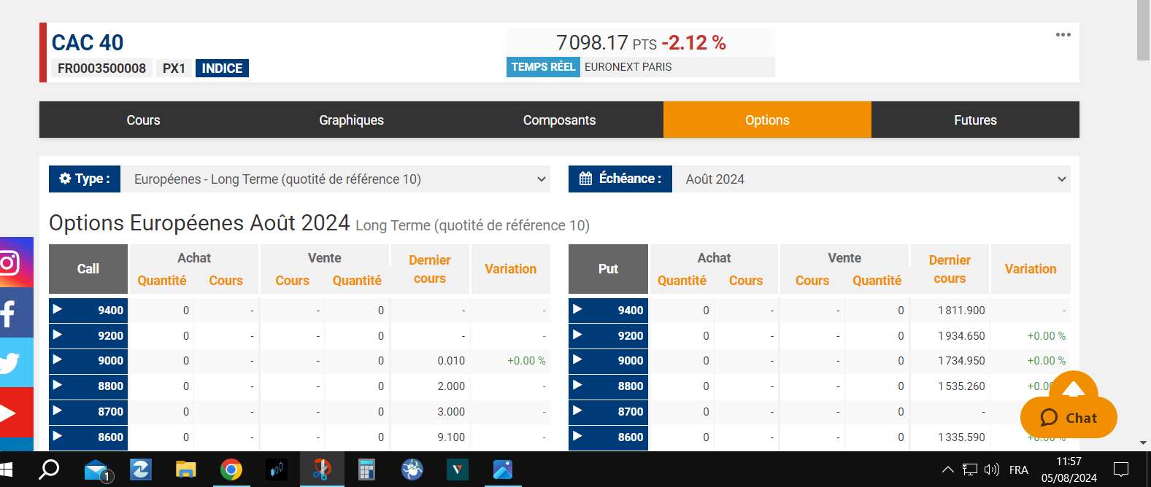Open the Windows Start menu
Viewport: 1151px width, 487px height.
tap(7, 469)
